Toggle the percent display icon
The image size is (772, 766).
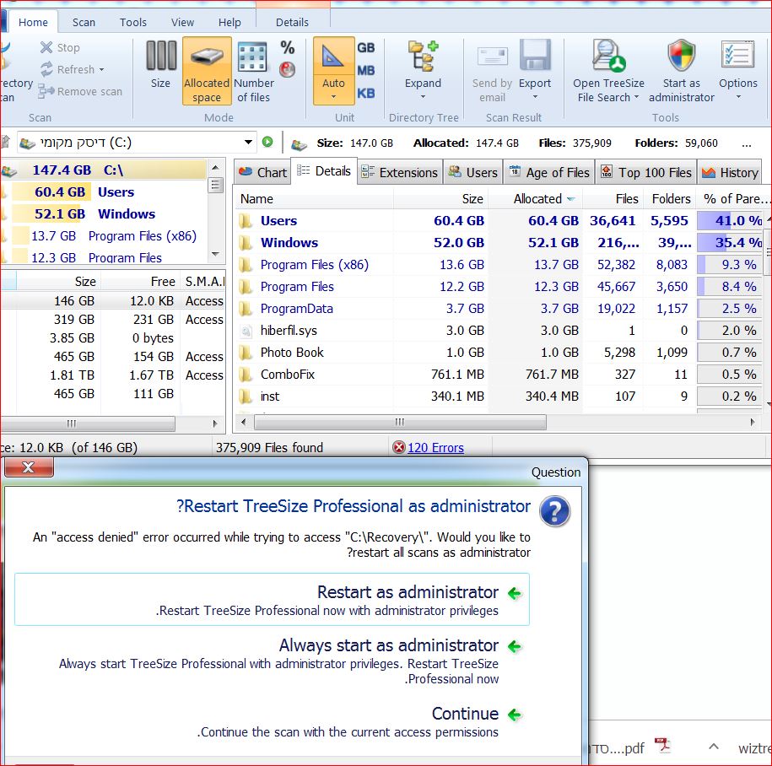288,48
